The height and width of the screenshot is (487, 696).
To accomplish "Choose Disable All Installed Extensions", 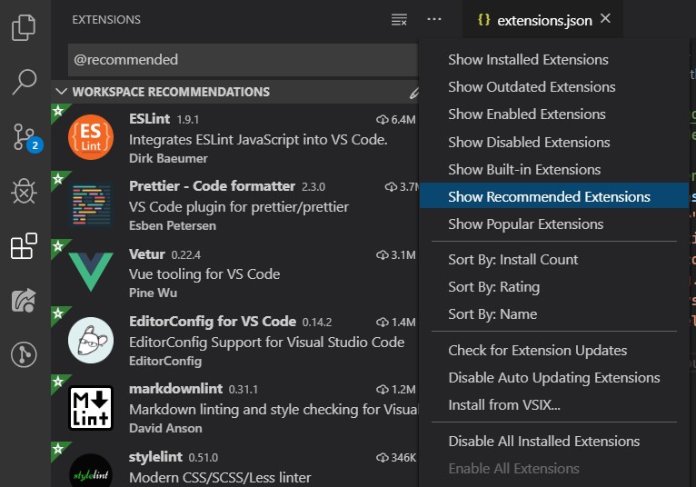I will [554, 442].
